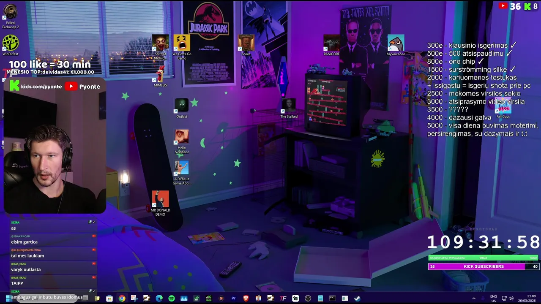Open the MC Markets taskbar icon

208,299
